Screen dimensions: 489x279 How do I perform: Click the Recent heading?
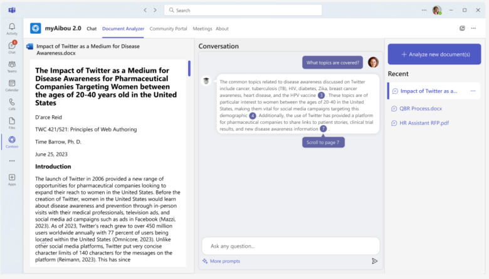[398, 74]
